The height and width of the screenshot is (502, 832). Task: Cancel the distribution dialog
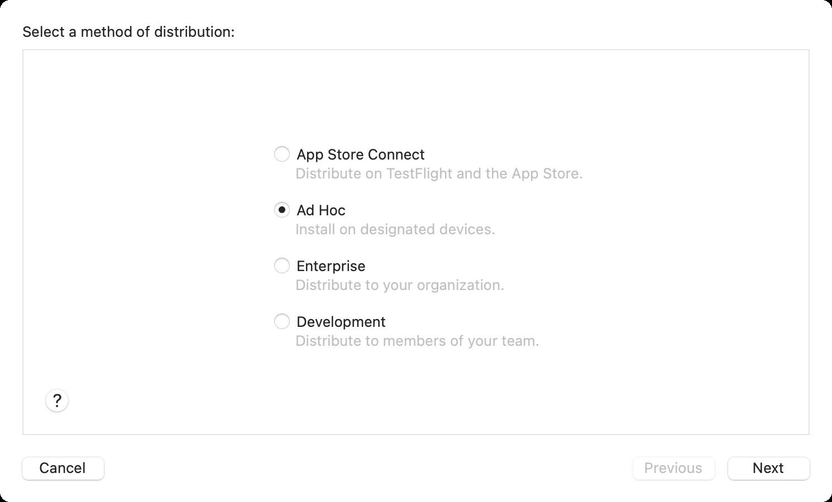[63, 468]
